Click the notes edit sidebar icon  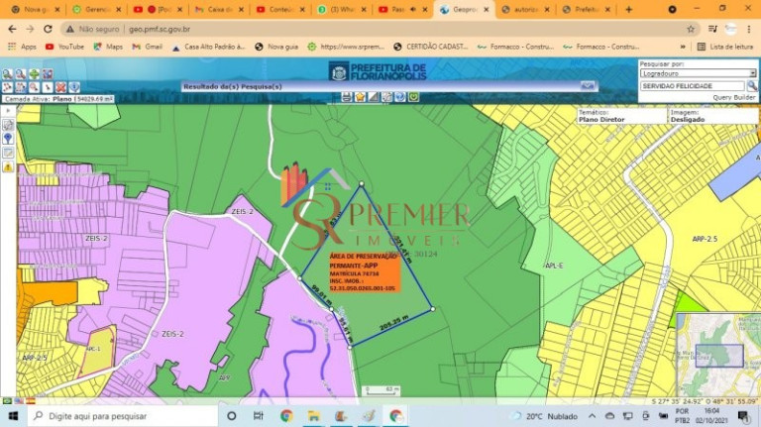(8, 153)
